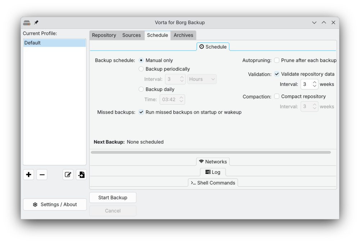Expand the Shell Commands section
Screen dimensions: 360x244
tap(213, 183)
